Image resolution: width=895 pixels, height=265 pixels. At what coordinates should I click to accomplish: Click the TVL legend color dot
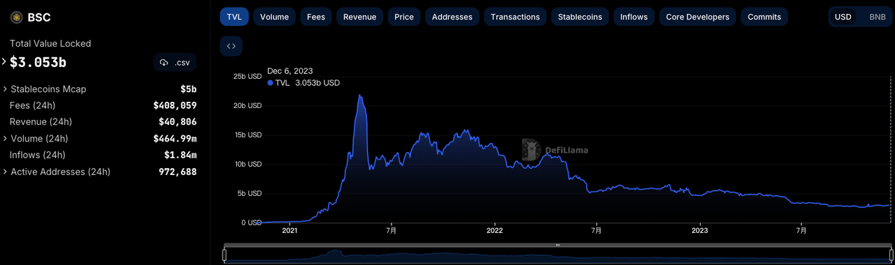click(270, 83)
